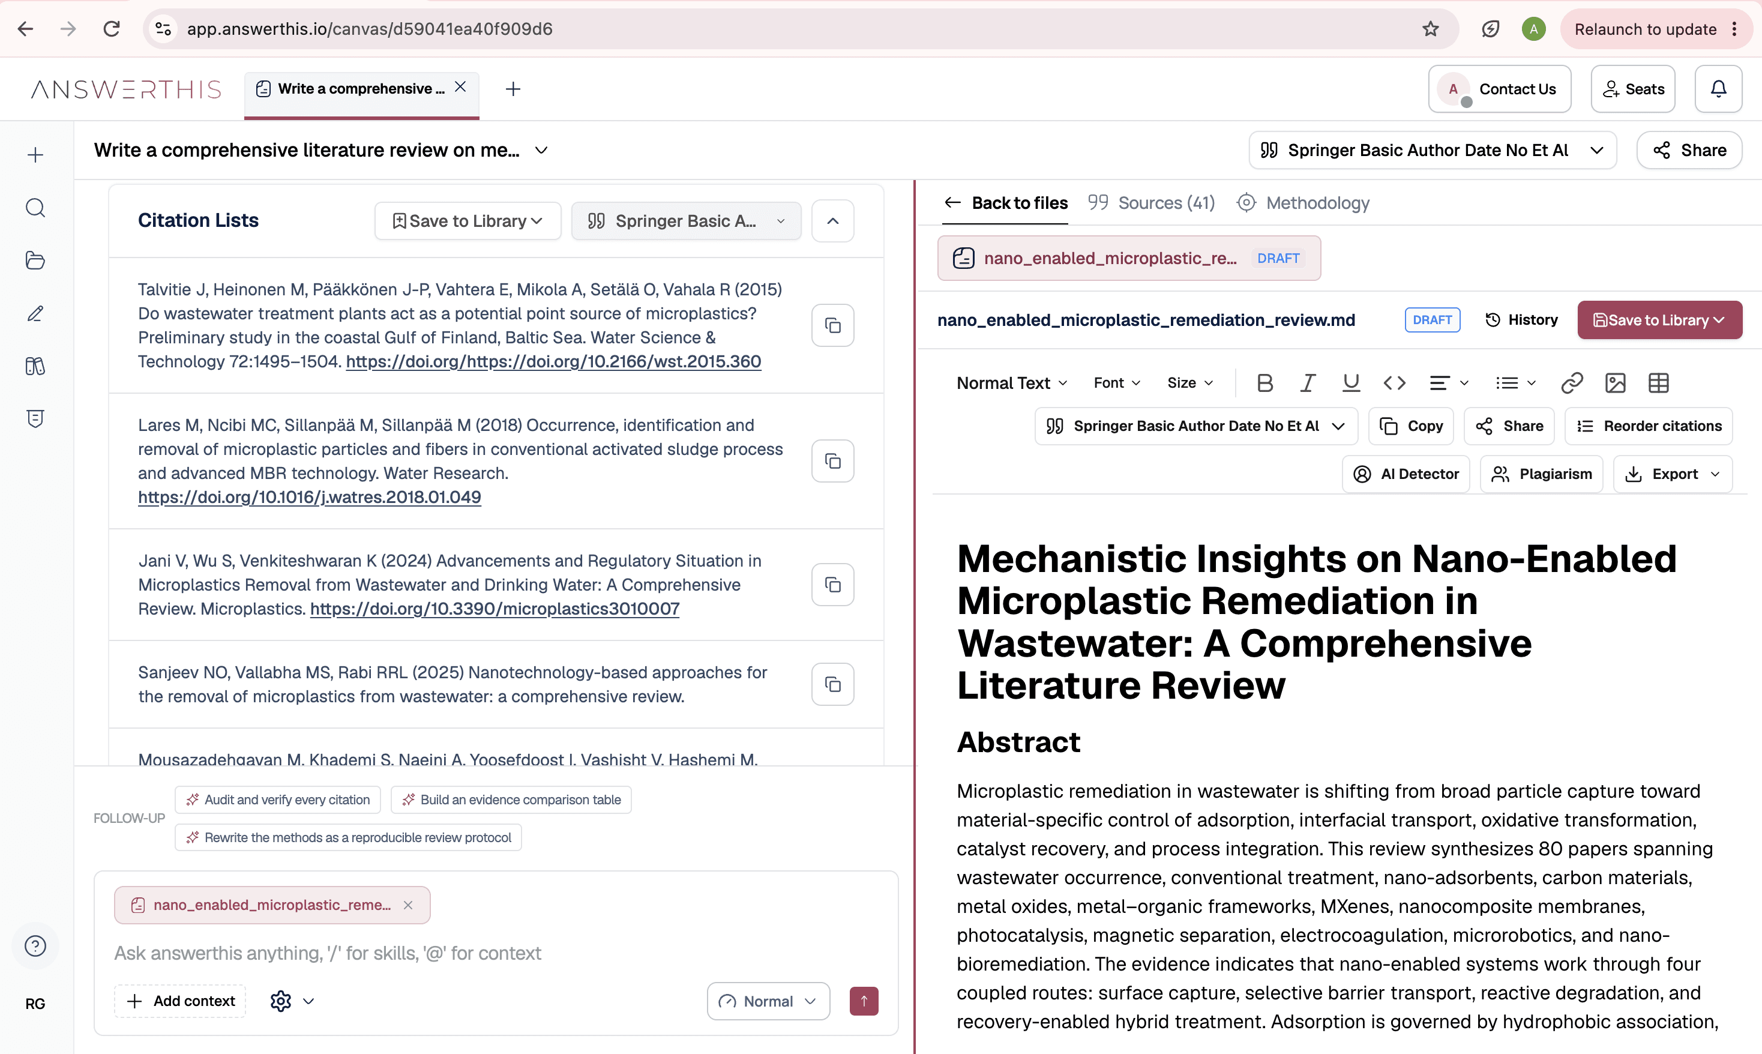Viewport: 1762px width, 1054px height.
Task: Expand the conversation title dropdown
Action: (541, 151)
